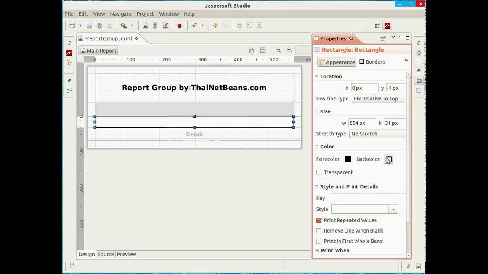
Task: Click the align elements toolbar icon
Action: [239, 25]
